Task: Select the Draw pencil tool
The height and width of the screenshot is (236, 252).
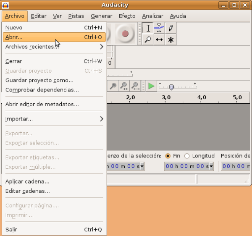Action: click(171, 28)
